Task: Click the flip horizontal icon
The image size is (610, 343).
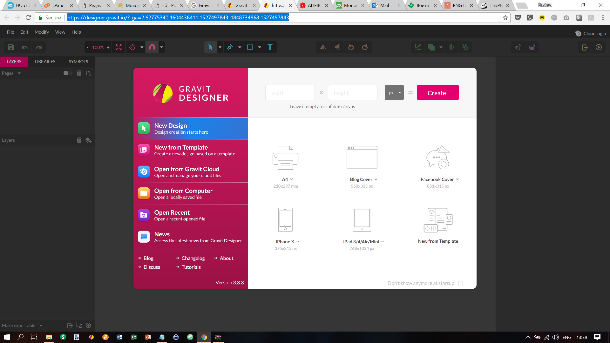Action: click(x=323, y=47)
